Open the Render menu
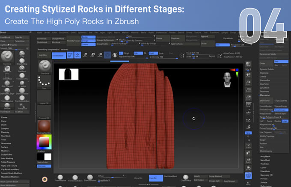The height and width of the screenshot is (187, 291). [172, 33]
